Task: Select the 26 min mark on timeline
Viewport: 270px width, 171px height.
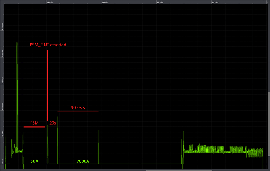Action: click(x=160, y=2)
